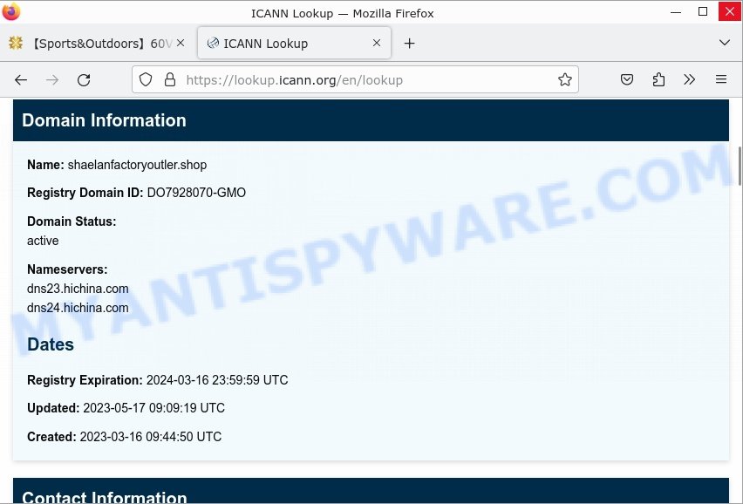The height and width of the screenshot is (504, 743).
Task: Click the Firefox logo in title bar
Action: 10,11
